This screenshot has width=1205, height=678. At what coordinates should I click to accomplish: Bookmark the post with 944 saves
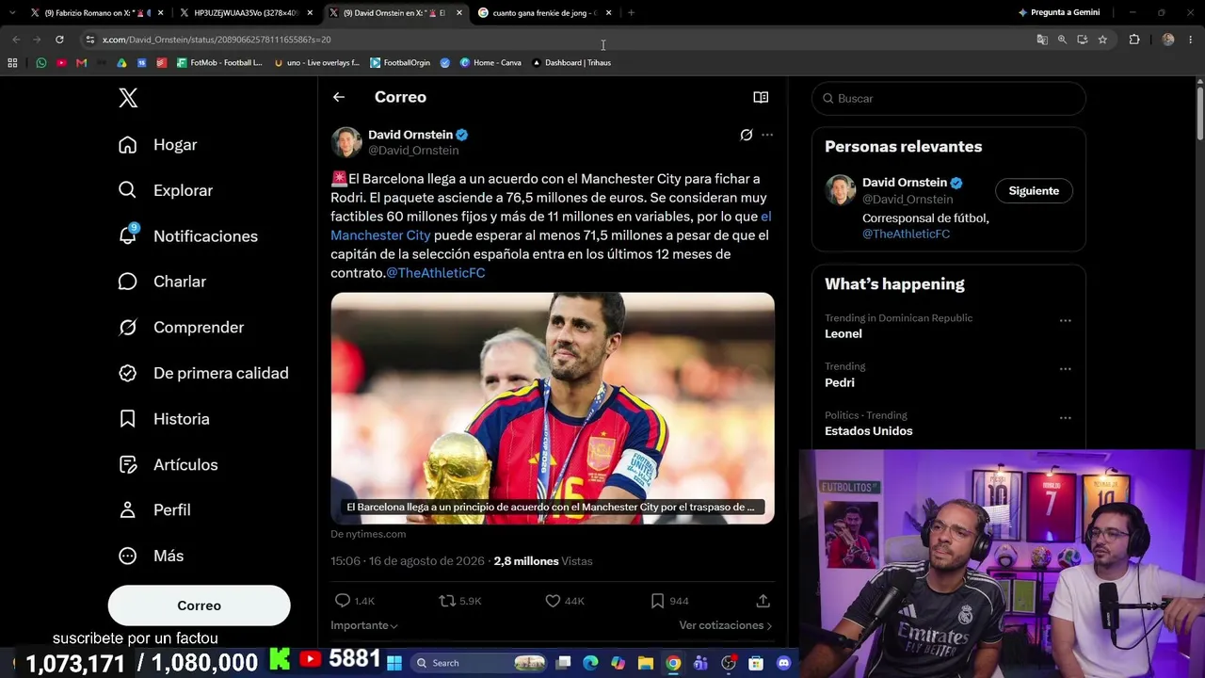(657, 601)
